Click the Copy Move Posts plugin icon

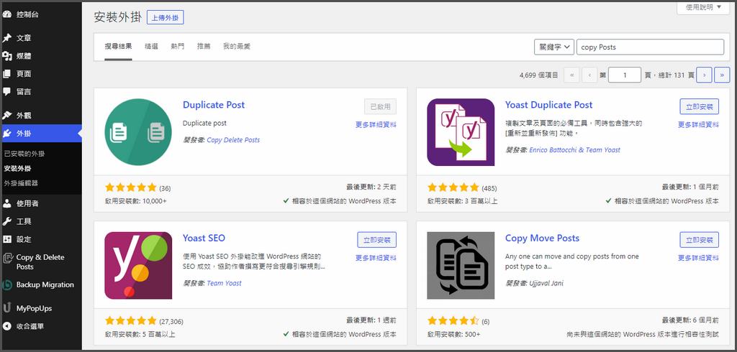(461, 265)
